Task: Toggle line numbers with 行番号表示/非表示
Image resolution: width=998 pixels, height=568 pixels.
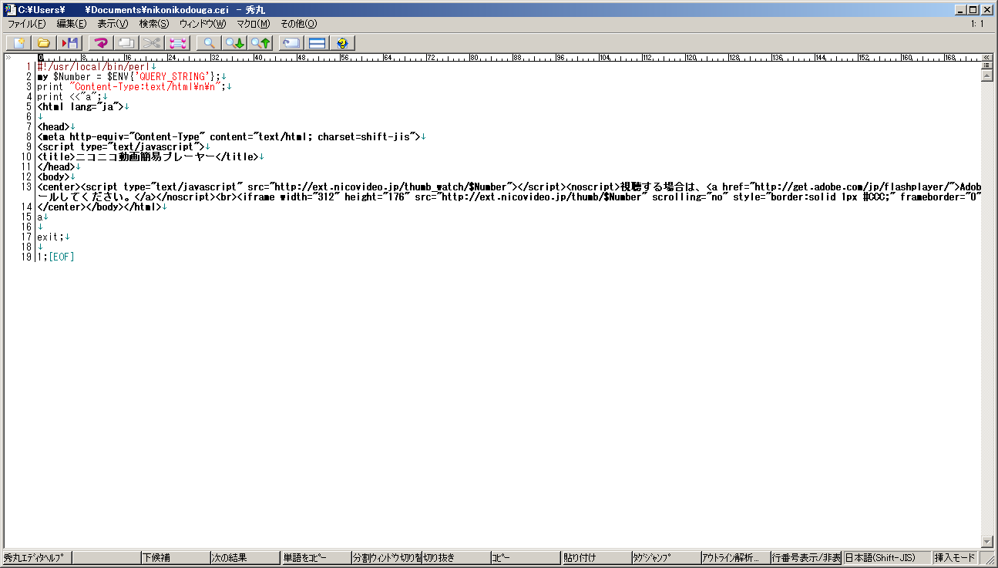Action: coord(806,558)
